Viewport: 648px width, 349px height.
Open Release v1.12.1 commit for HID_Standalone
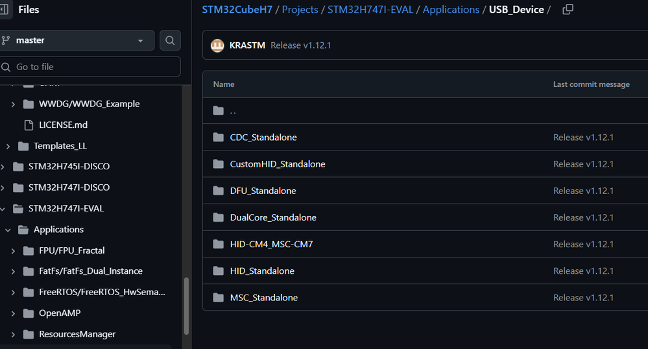point(583,271)
